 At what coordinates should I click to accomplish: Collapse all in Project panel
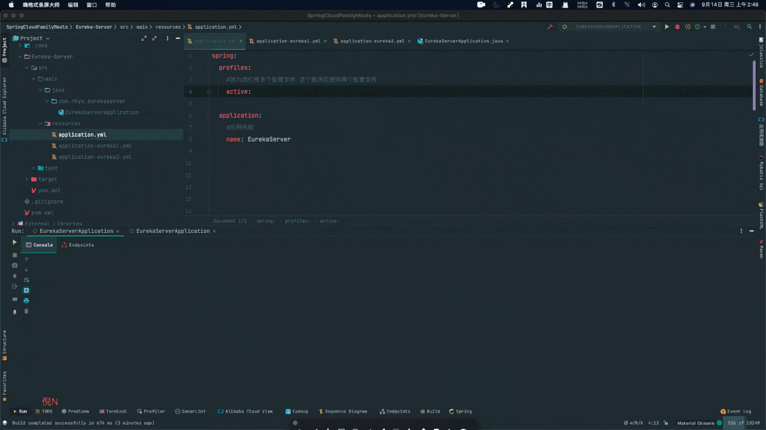pyautogui.click(x=154, y=38)
